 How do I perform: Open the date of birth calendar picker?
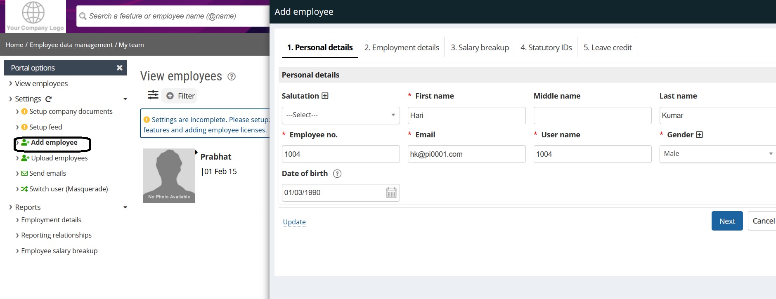(x=391, y=193)
